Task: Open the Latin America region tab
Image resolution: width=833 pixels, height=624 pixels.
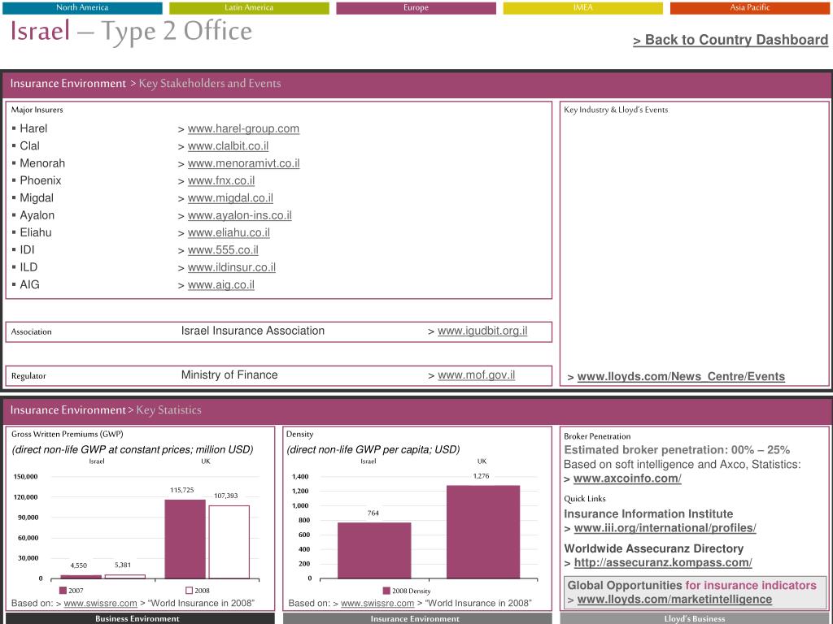Action: (x=249, y=8)
